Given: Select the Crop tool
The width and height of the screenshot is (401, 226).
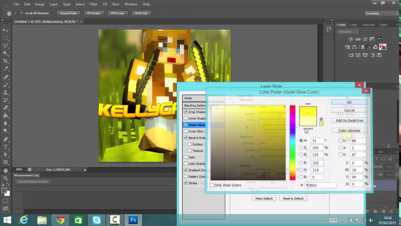Looking at the screenshot, I should 6,61.
